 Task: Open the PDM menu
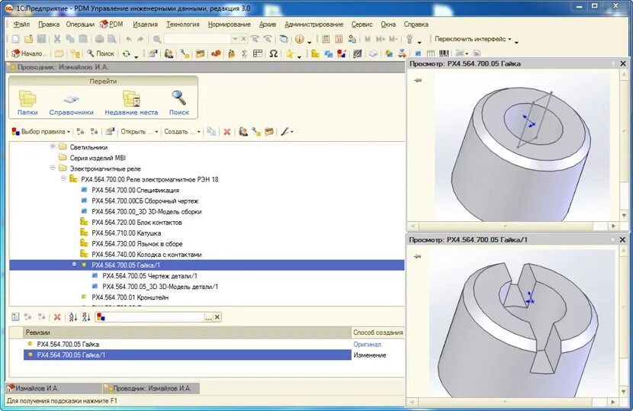click(x=111, y=24)
